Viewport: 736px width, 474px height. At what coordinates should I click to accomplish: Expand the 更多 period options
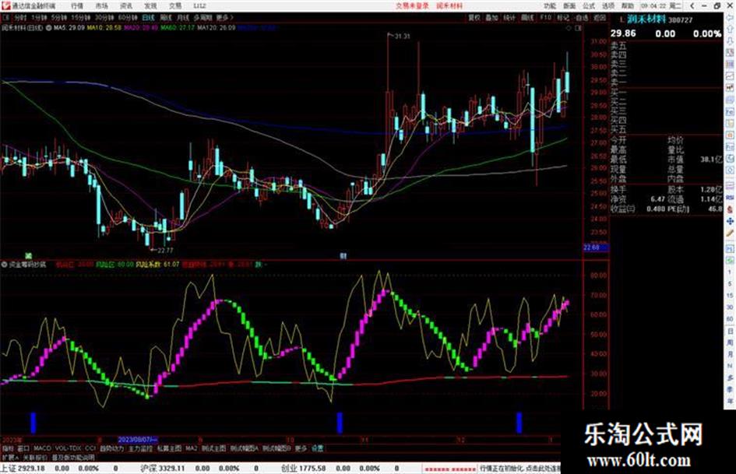(224, 18)
